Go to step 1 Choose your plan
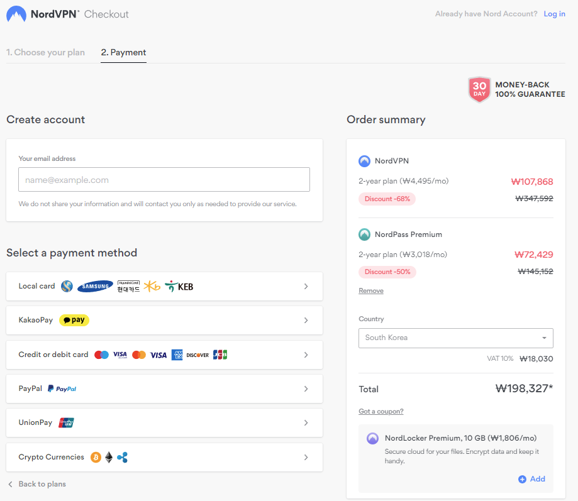 click(45, 52)
